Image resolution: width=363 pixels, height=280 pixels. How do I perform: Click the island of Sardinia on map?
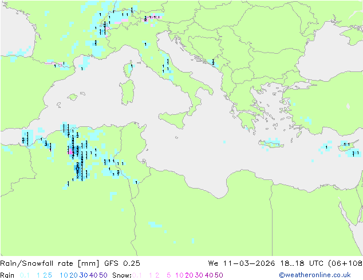[128, 93]
